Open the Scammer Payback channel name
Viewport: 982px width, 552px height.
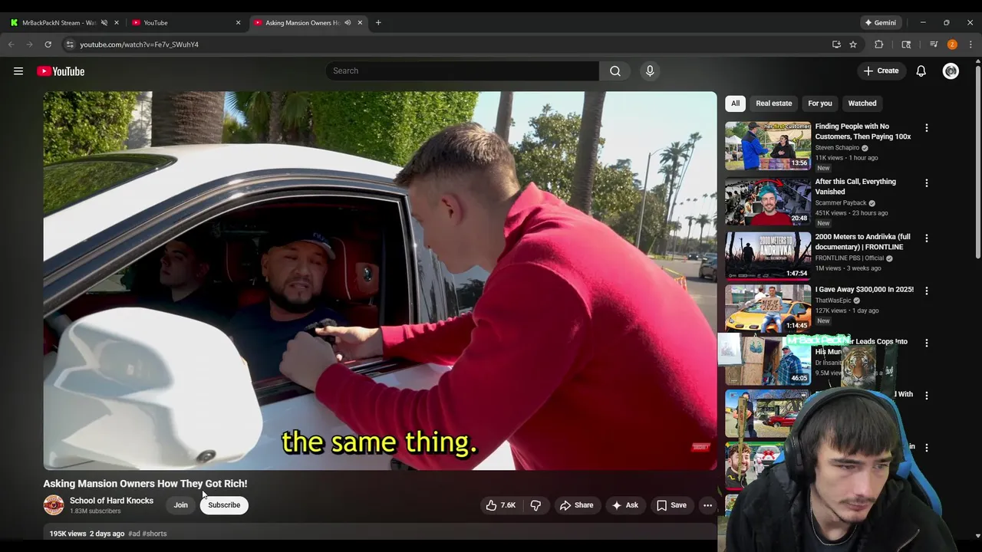(841, 202)
